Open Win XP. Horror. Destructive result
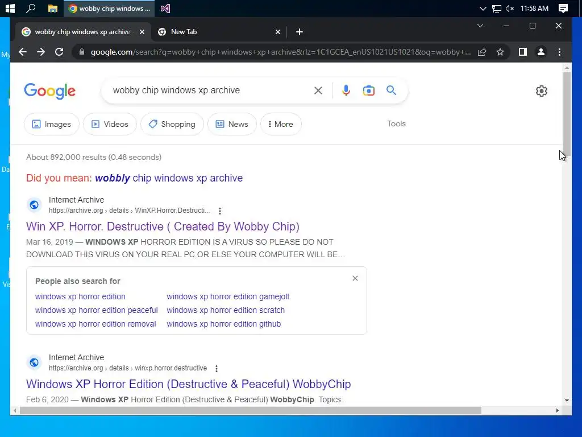The width and height of the screenshot is (582, 437). 163,226
